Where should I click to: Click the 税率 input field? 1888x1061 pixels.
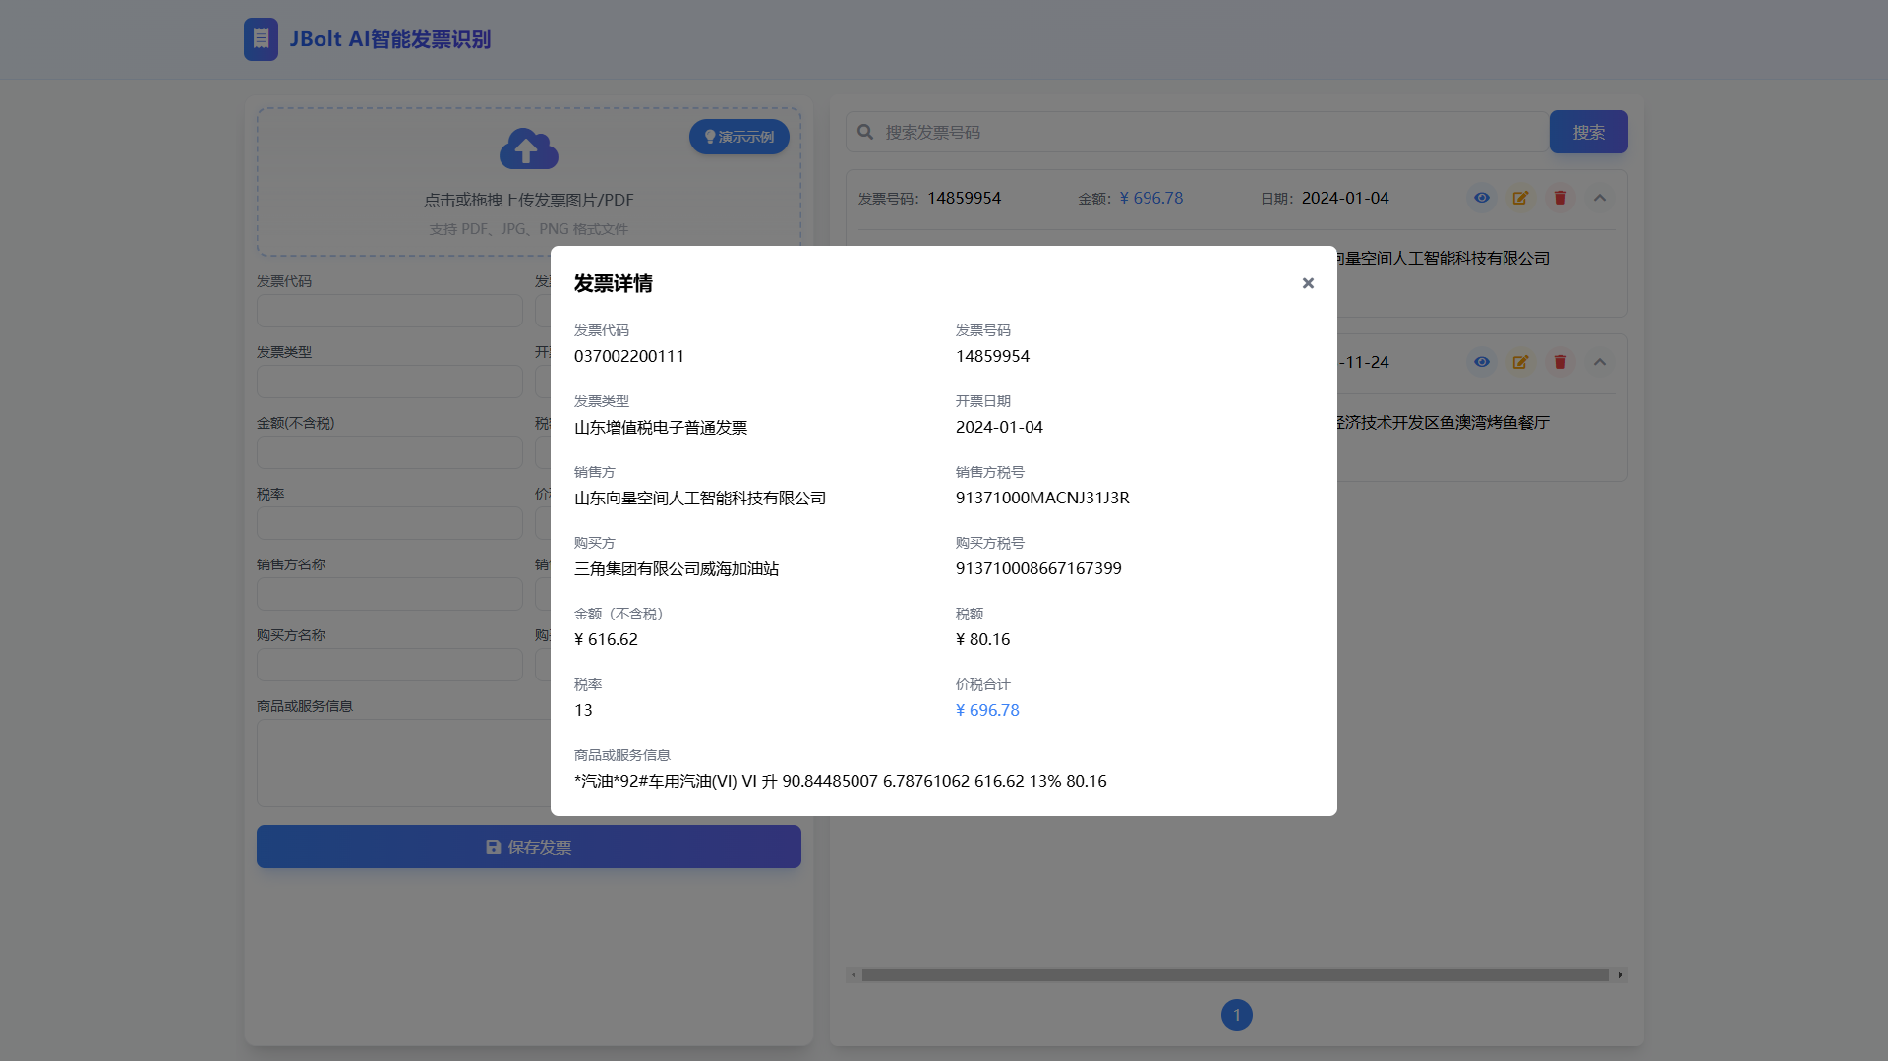tap(389, 523)
